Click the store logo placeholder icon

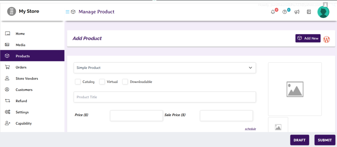point(12,11)
